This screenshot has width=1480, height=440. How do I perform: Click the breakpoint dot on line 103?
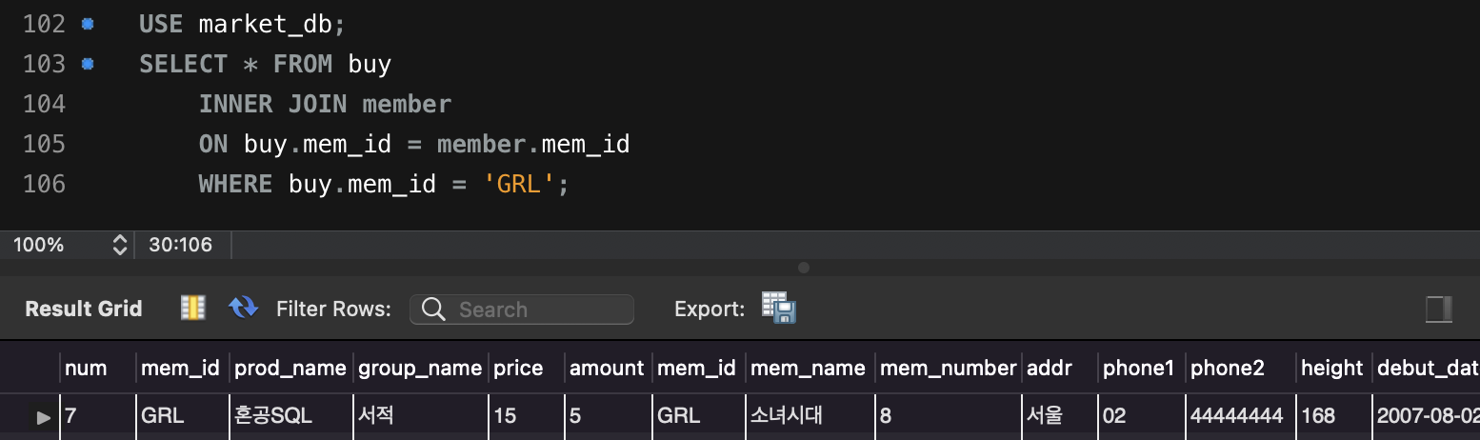click(x=88, y=64)
